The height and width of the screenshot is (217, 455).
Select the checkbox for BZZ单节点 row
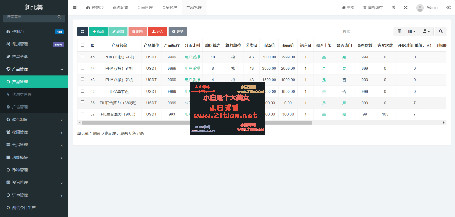coord(83,91)
